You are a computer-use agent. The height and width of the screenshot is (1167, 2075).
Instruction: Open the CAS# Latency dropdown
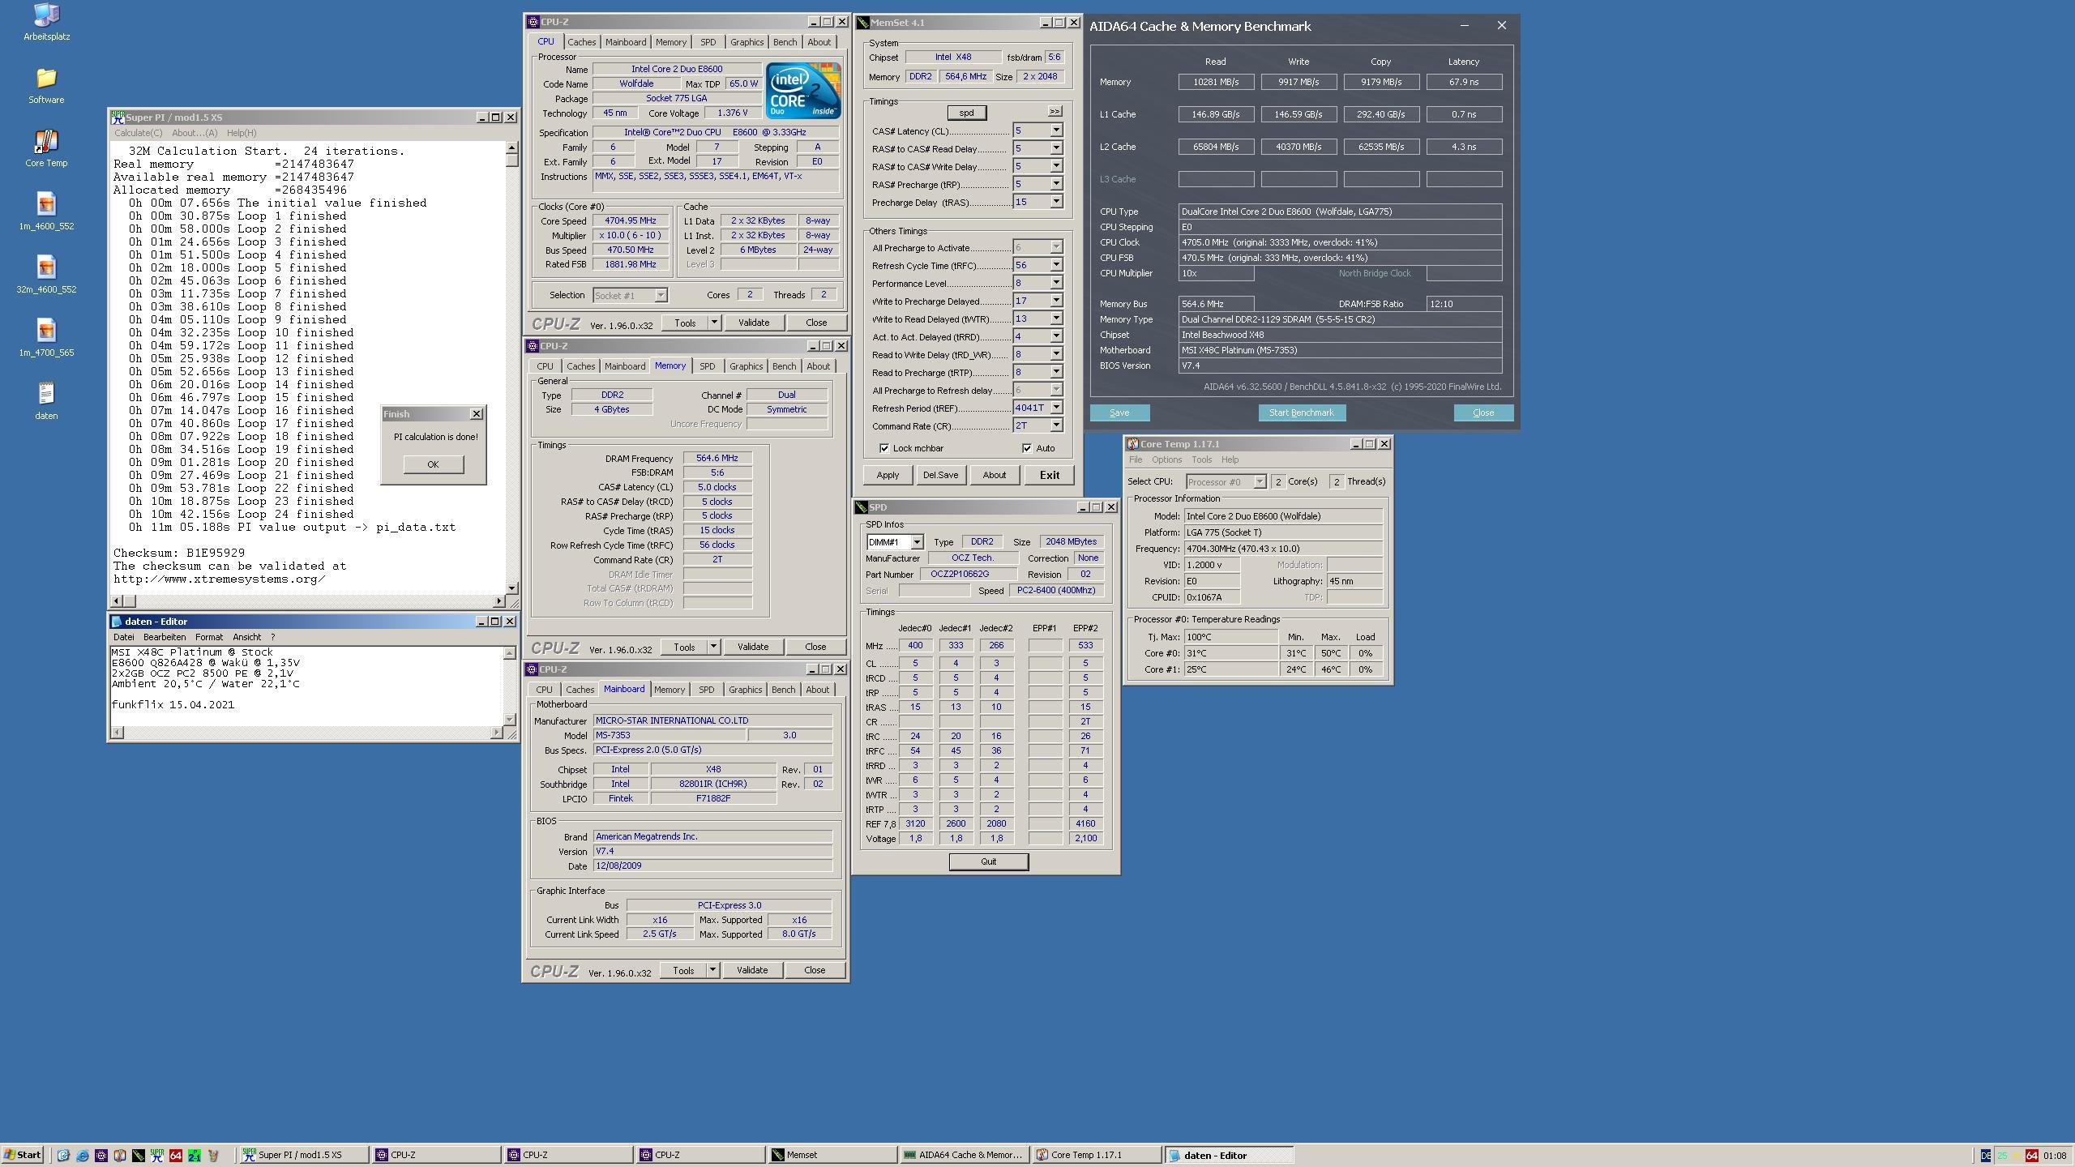point(1055,130)
